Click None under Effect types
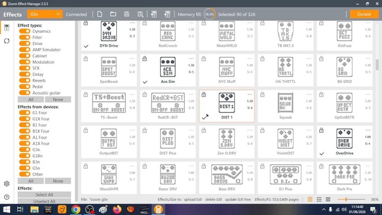This screenshot has height=215, width=382. tap(58, 99)
